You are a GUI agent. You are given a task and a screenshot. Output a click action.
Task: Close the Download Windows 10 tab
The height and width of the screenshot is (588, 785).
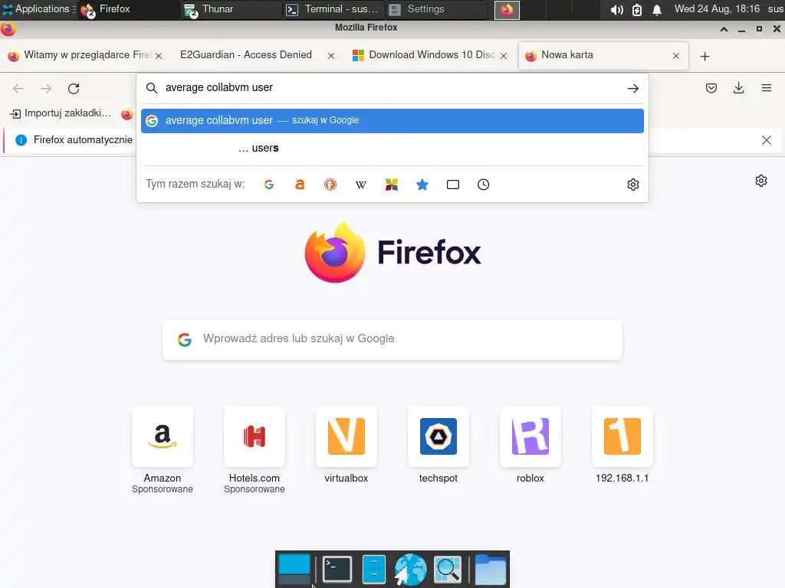[504, 56]
